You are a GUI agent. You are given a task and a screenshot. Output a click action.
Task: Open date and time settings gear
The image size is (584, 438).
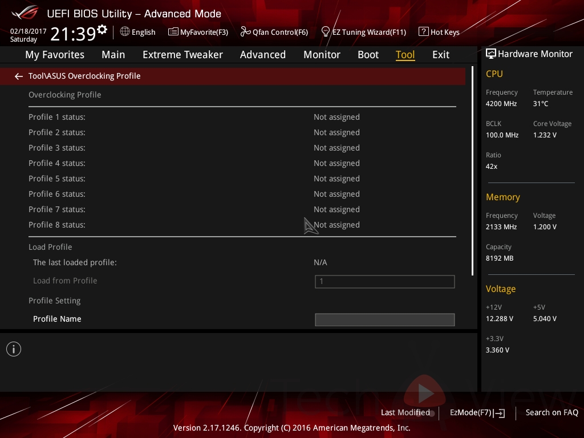tap(102, 29)
